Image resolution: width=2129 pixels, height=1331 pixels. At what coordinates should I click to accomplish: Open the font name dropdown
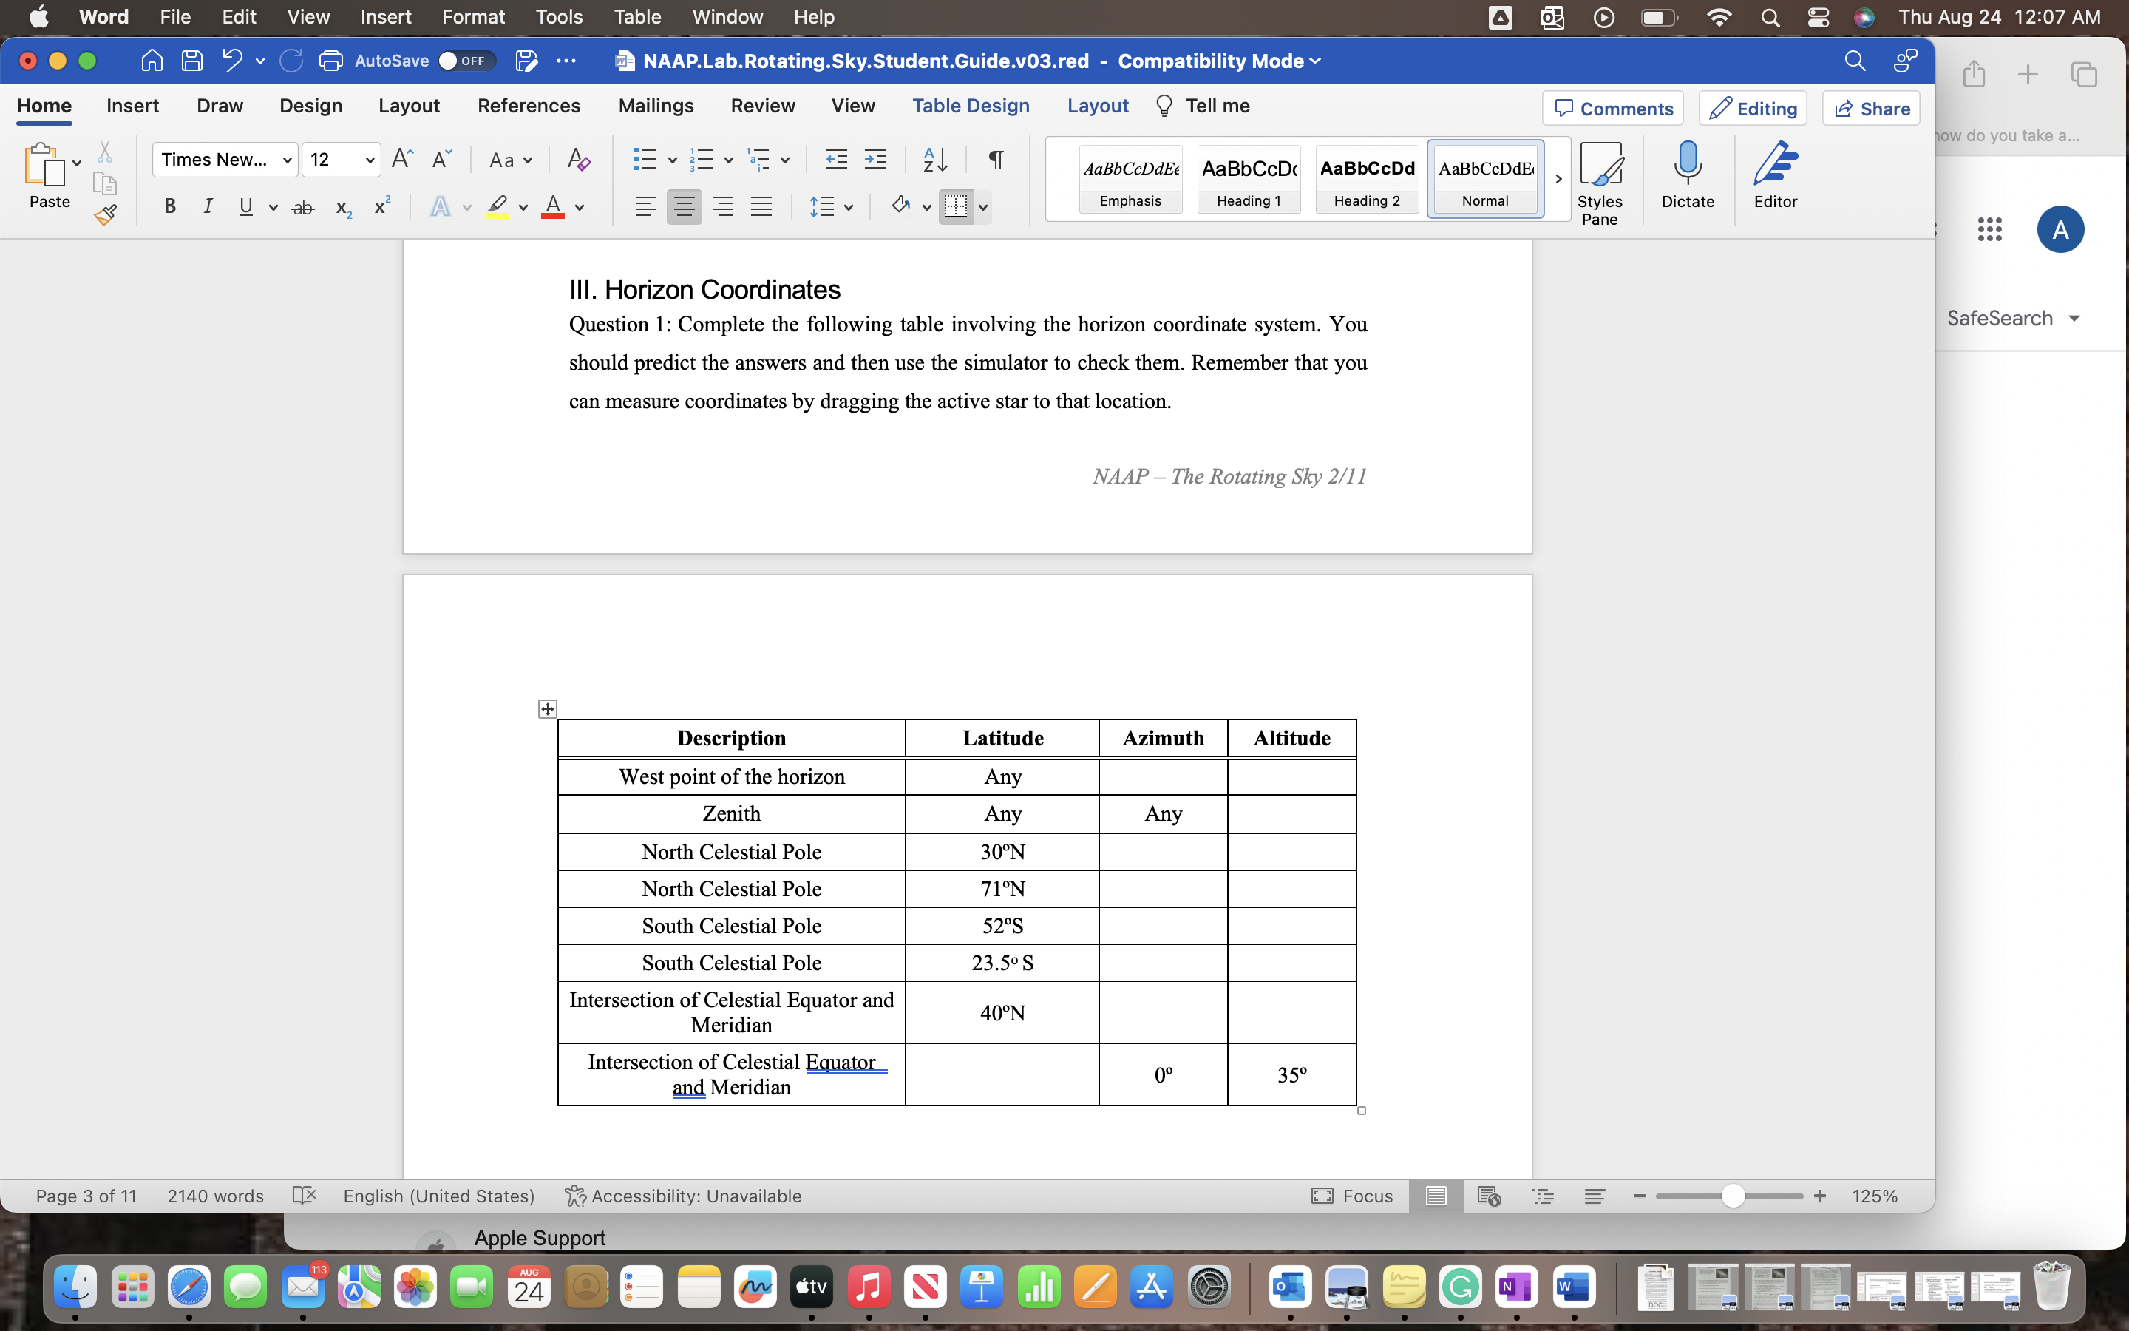[x=286, y=159]
